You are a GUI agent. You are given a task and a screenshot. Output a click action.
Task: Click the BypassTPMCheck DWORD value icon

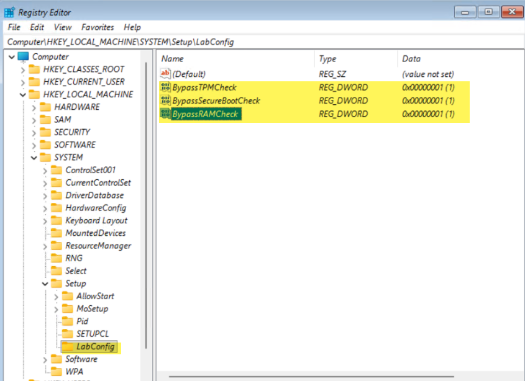(165, 87)
